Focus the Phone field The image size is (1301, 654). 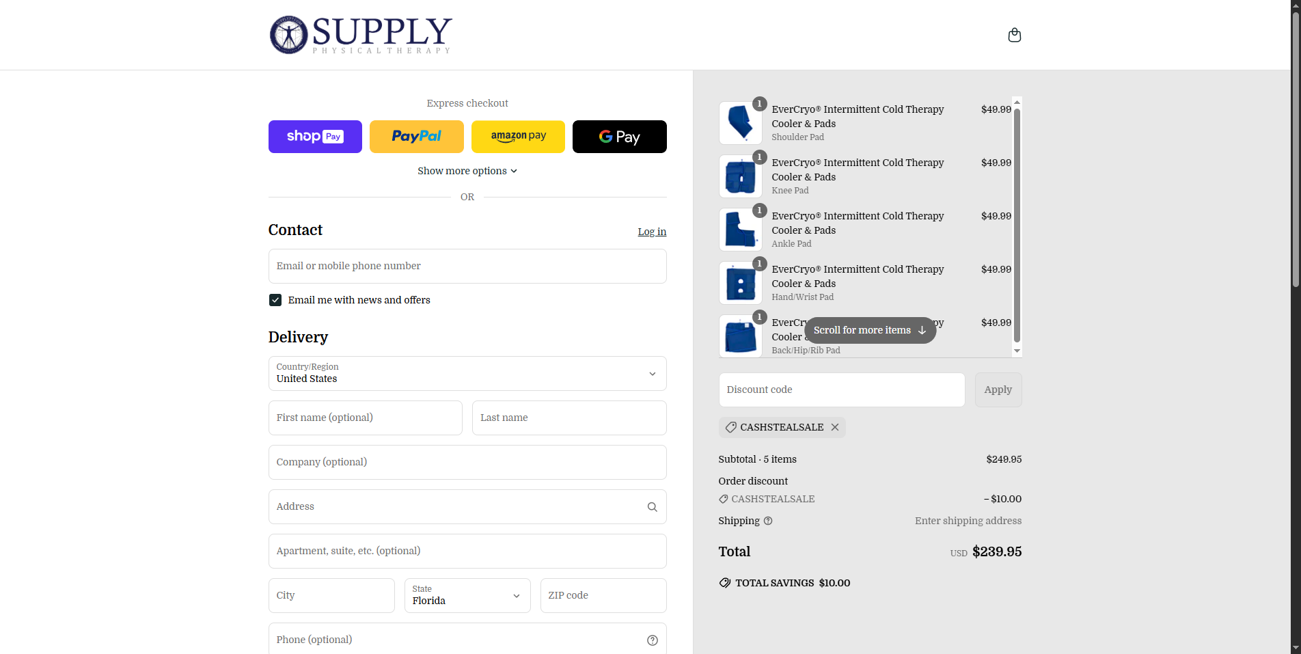[467, 640]
